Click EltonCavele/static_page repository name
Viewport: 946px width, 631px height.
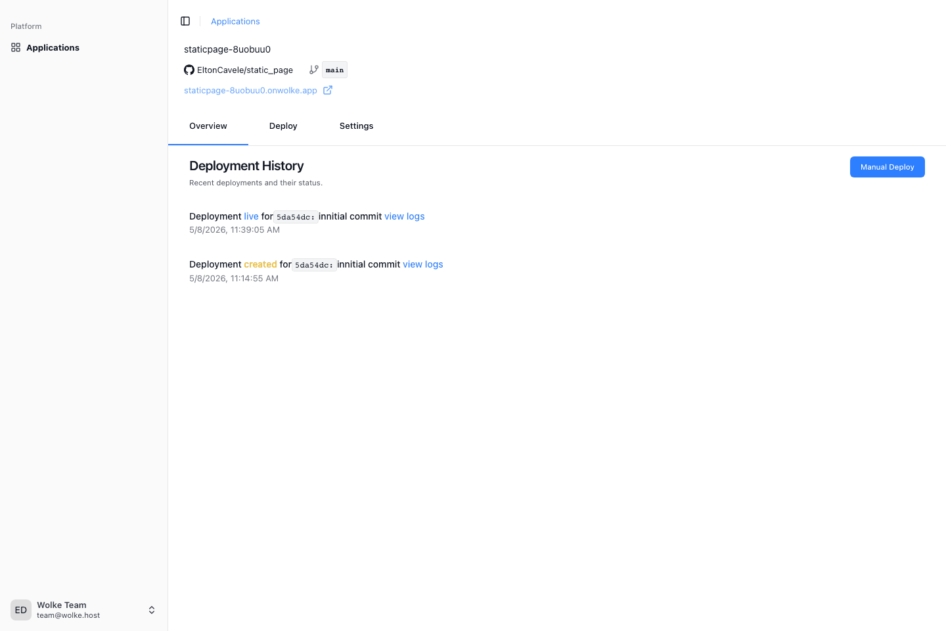245,70
